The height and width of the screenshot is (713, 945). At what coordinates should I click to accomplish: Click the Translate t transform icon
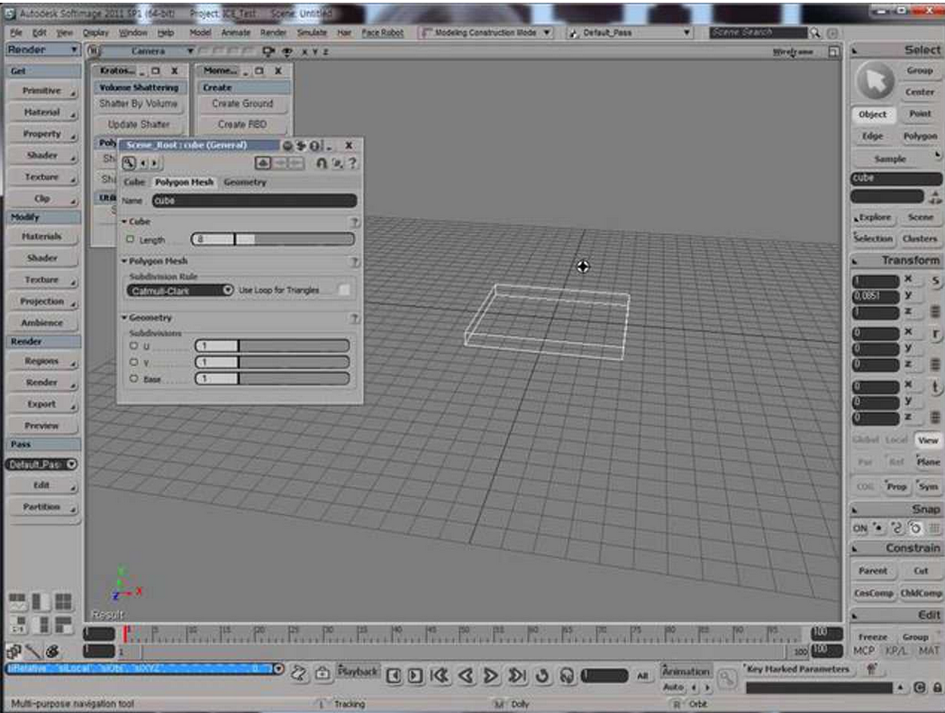[x=935, y=386]
